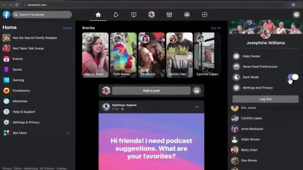The height and width of the screenshot is (170, 303).
Task: View Cynthia Lopez's story
Action: coord(207,55)
